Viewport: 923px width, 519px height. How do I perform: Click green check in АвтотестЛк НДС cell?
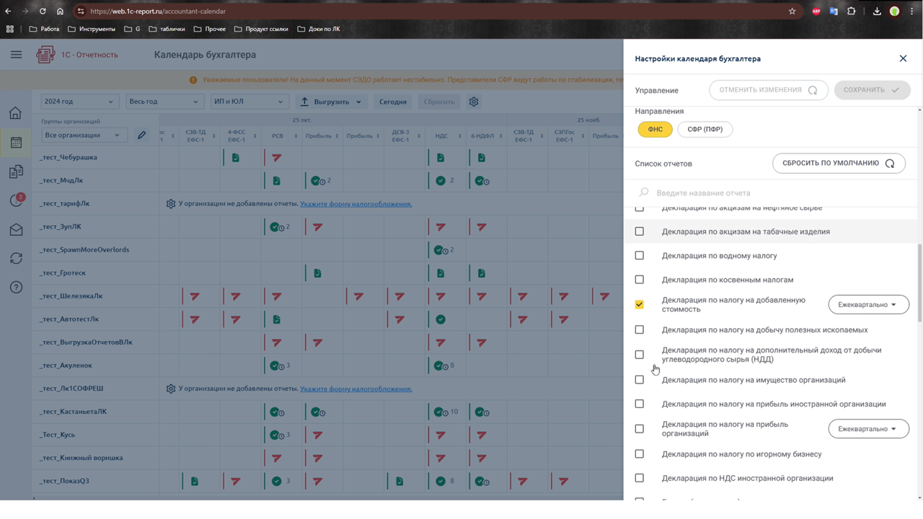pos(441,319)
